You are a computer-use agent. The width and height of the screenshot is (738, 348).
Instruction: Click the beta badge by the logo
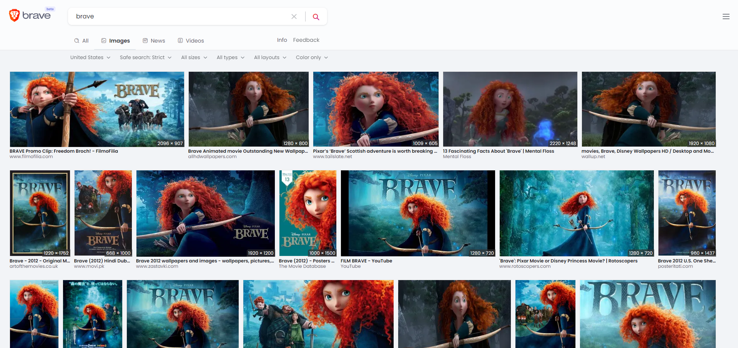[50, 9]
